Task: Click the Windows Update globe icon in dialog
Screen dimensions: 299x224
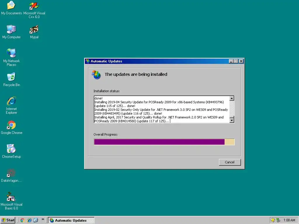Action: pos(96,75)
